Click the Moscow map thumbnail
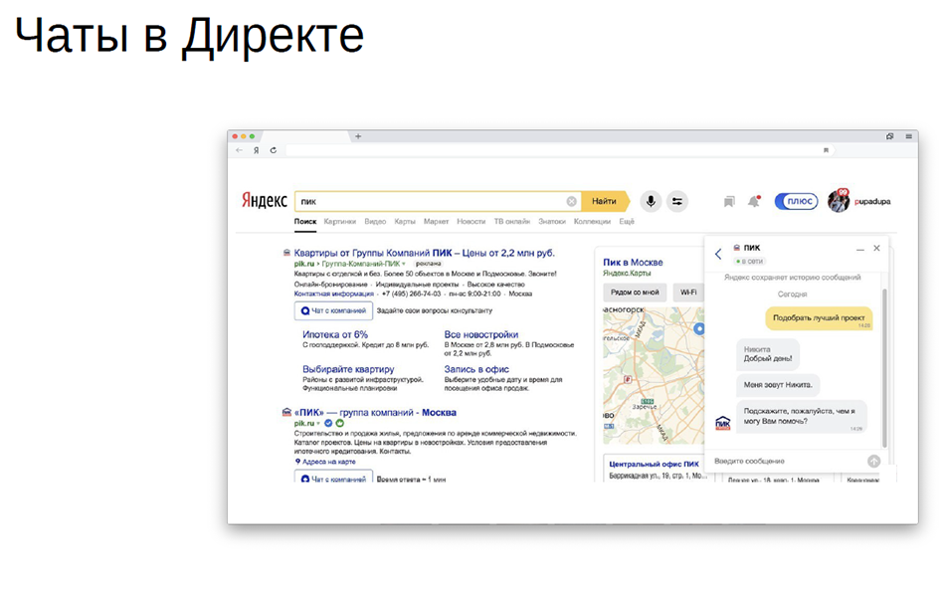This screenshot has height=590, width=945. coord(654,375)
